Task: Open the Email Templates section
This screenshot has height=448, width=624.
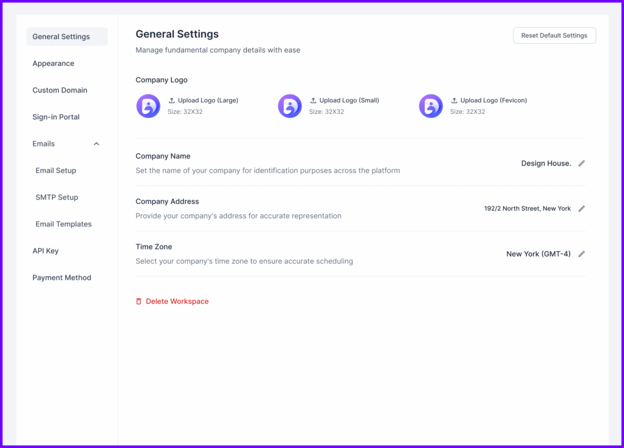Action: (x=63, y=224)
